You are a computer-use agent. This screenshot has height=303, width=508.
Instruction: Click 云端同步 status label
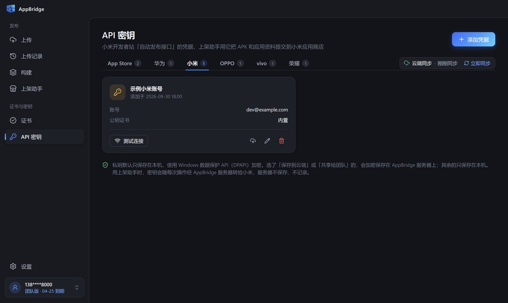[422, 63]
